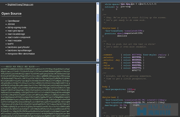180x117 pixels.
Task: Click the #F92772 color value
Action: point(136,70)
